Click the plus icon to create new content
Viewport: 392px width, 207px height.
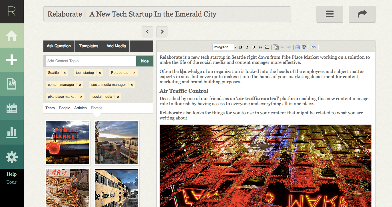coord(12,60)
